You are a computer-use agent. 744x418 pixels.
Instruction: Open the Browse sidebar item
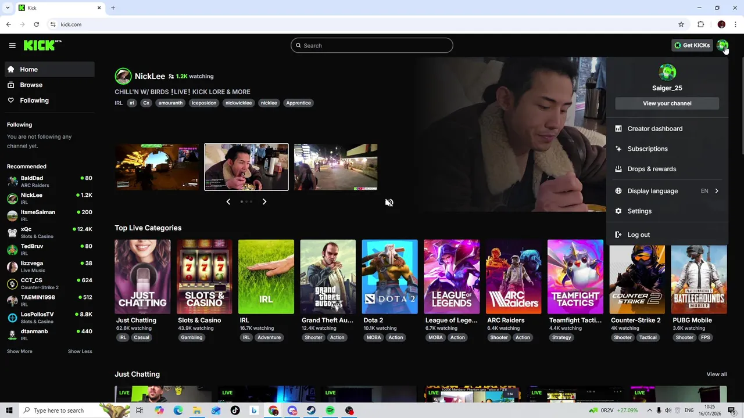pos(49,85)
